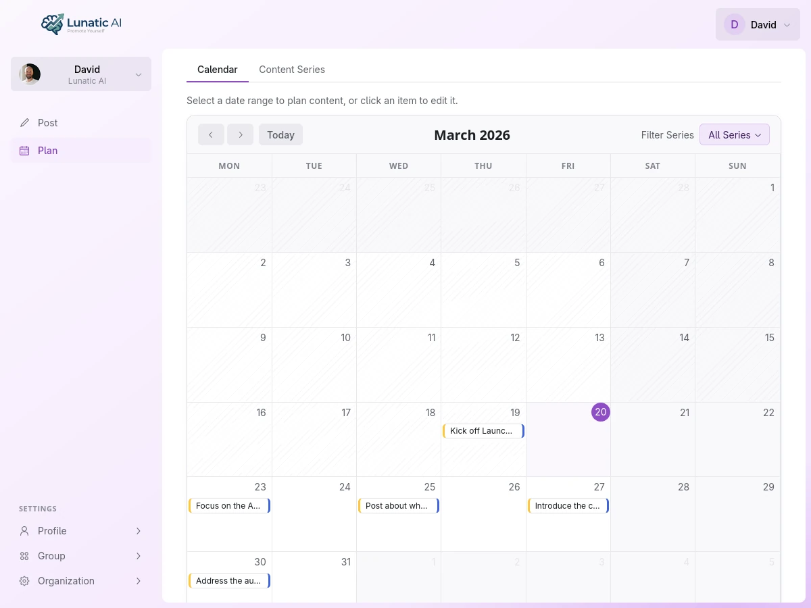This screenshot has height=608, width=811.
Task: Click the SUN column header
Action: coord(737,166)
